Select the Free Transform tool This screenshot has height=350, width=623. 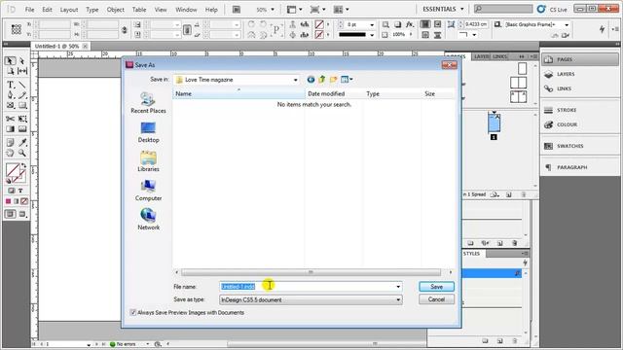click(x=22, y=119)
